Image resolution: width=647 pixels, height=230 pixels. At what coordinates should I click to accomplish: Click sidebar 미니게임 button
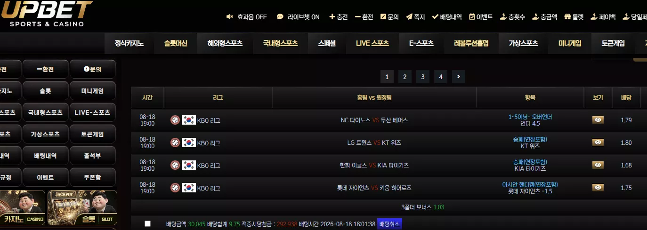point(93,91)
